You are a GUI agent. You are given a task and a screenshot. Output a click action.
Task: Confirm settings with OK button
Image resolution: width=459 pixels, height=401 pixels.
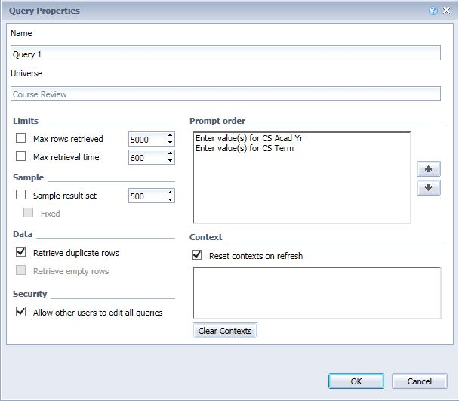point(356,381)
